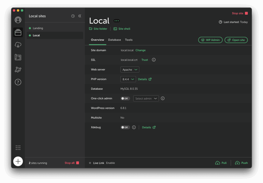The width and height of the screenshot is (263, 183).
Task: Click the red Stop all square icon
Action: point(78,163)
